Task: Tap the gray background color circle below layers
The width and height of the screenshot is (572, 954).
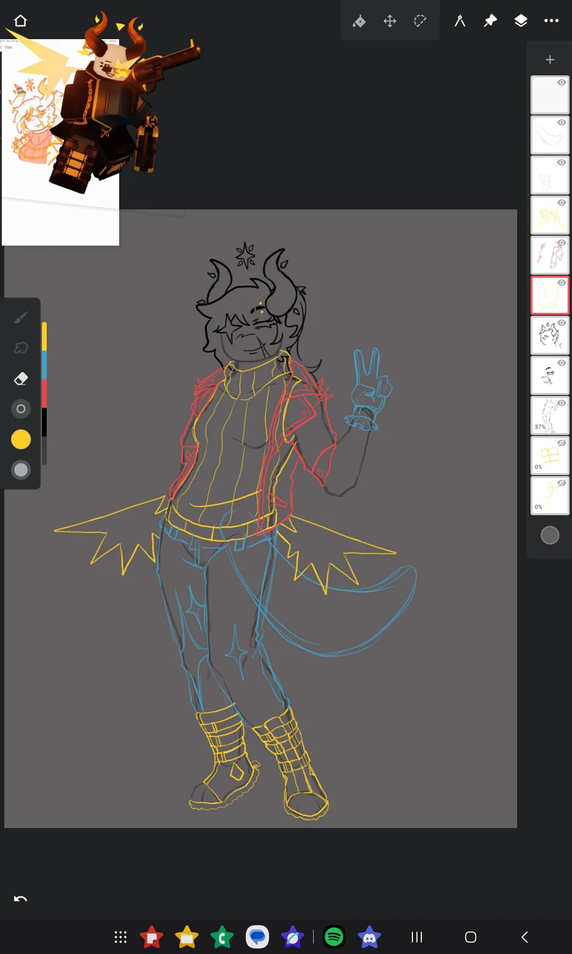Action: [x=550, y=536]
